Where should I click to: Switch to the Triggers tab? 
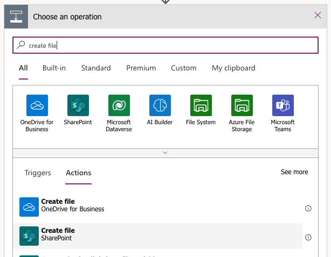click(x=38, y=173)
